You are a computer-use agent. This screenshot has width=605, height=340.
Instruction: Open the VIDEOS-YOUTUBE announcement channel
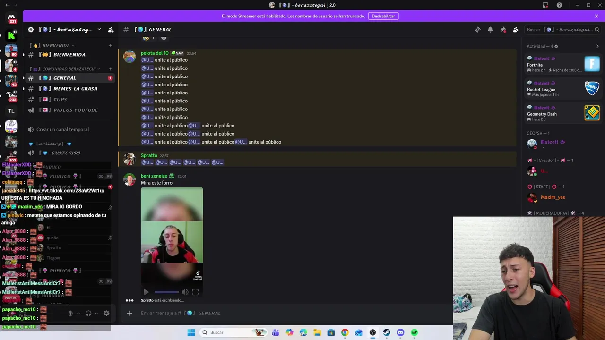pos(70,110)
